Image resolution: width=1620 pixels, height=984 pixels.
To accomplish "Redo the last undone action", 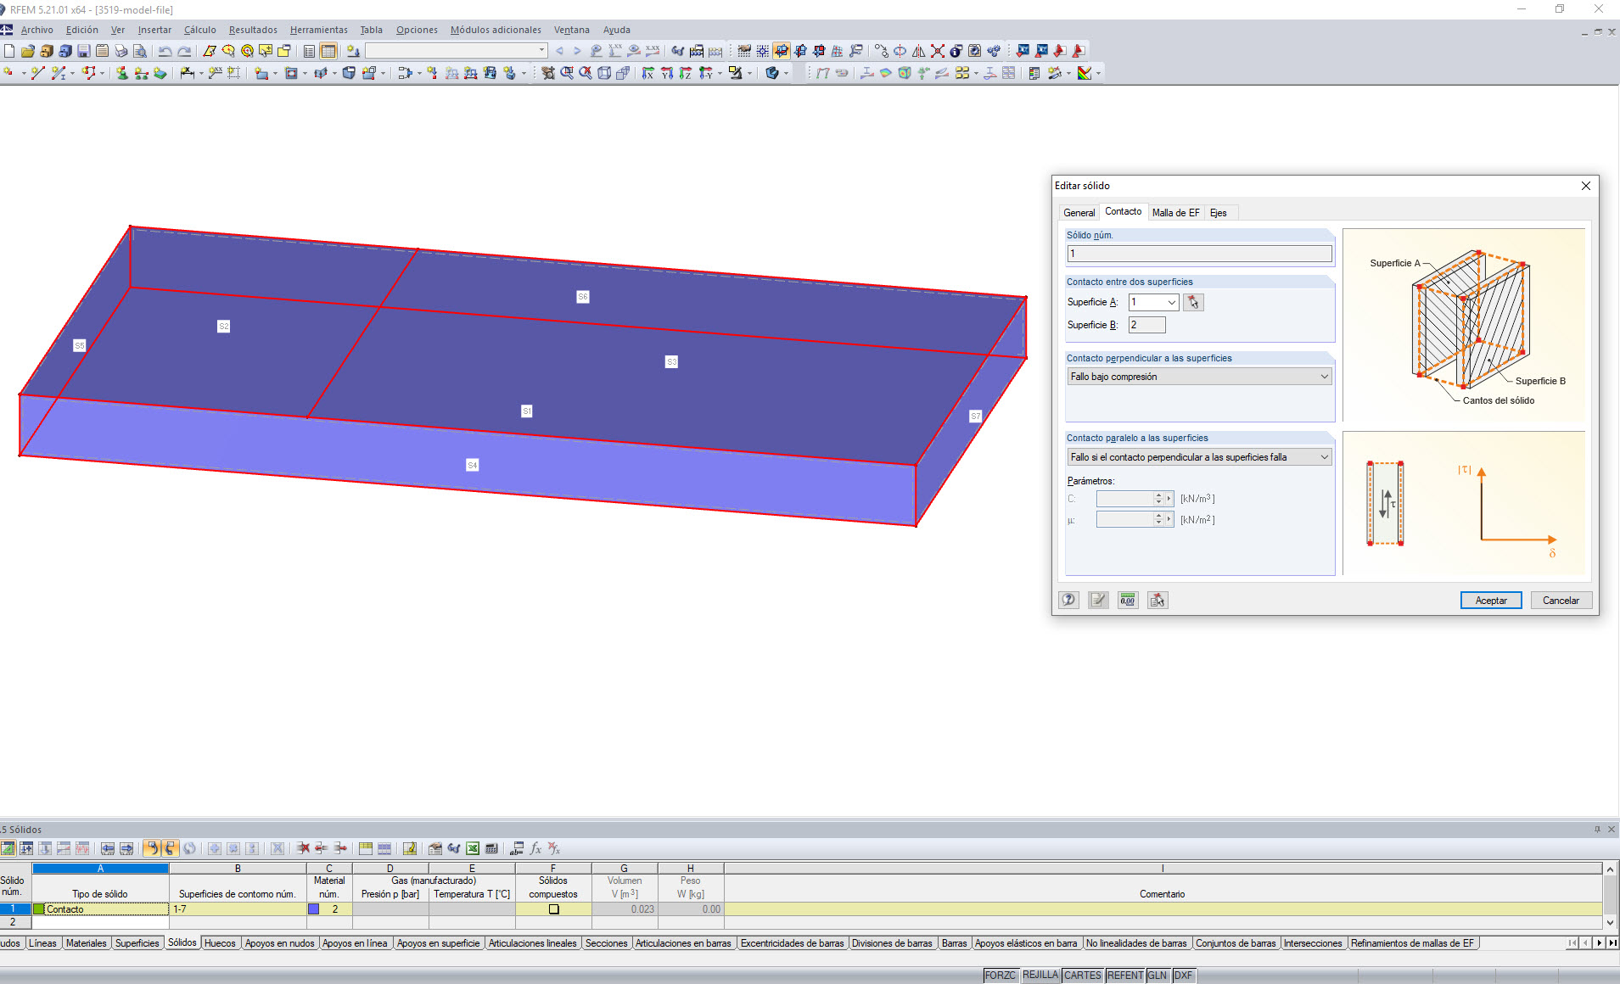I will coord(183,51).
